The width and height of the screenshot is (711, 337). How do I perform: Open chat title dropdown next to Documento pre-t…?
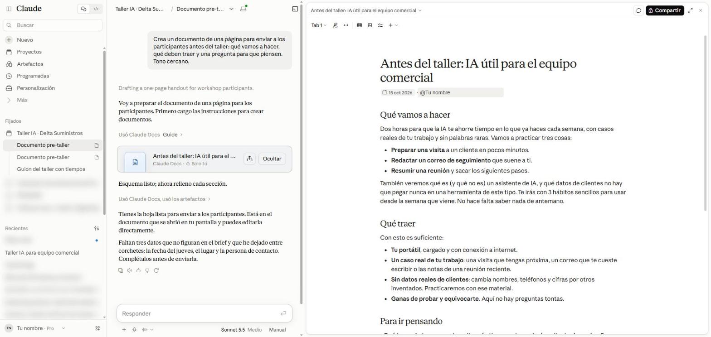pyautogui.click(x=231, y=9)
